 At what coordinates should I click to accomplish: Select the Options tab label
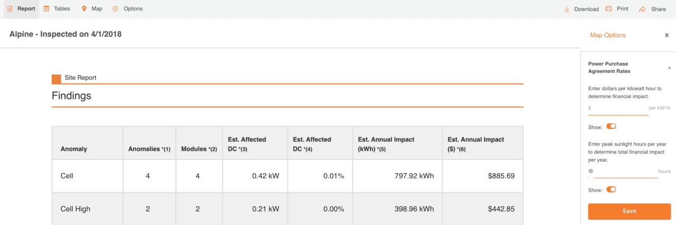(133, 9)
